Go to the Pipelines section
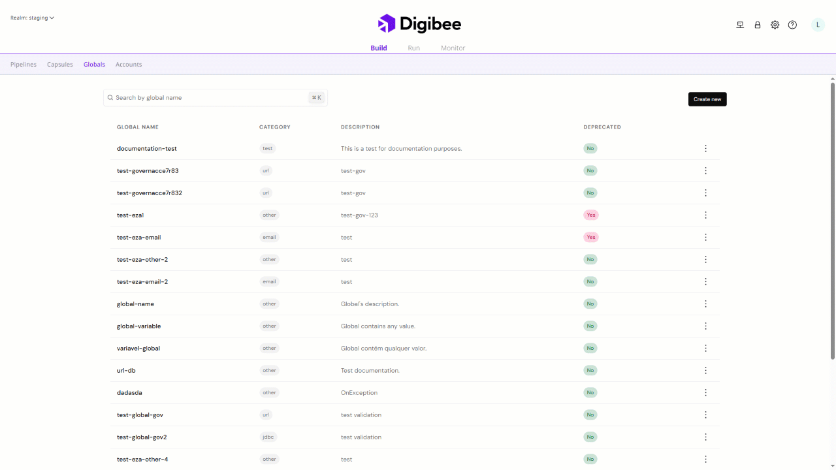The image size is (836, 470). pos(24,65)
